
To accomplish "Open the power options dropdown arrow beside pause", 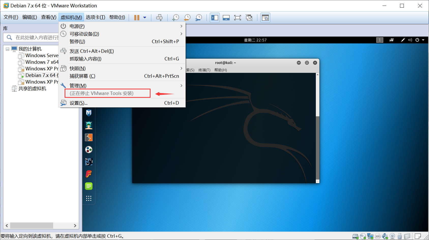I will tap(145, 18).
